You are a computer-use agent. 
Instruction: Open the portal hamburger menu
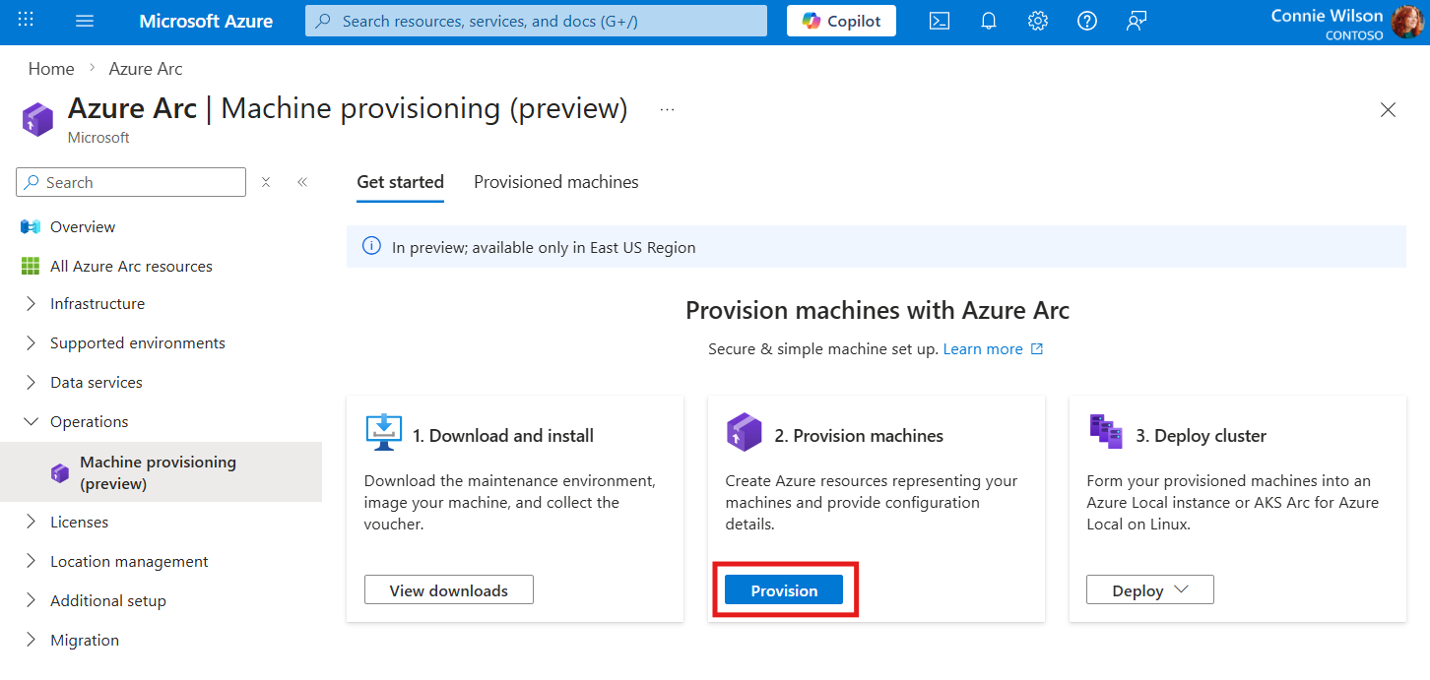85,21
